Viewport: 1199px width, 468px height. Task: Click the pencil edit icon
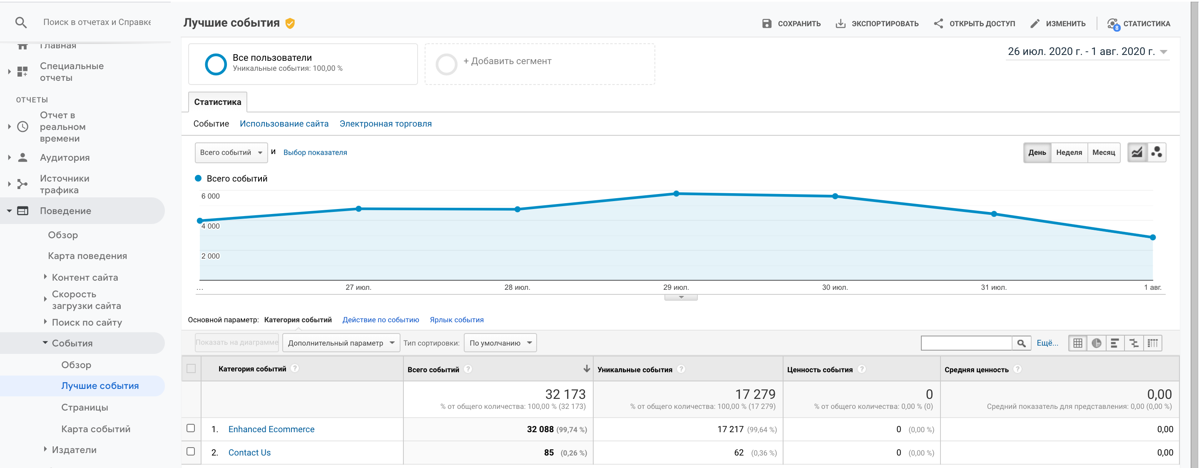pyautogui.click(x=1035, y=23)
